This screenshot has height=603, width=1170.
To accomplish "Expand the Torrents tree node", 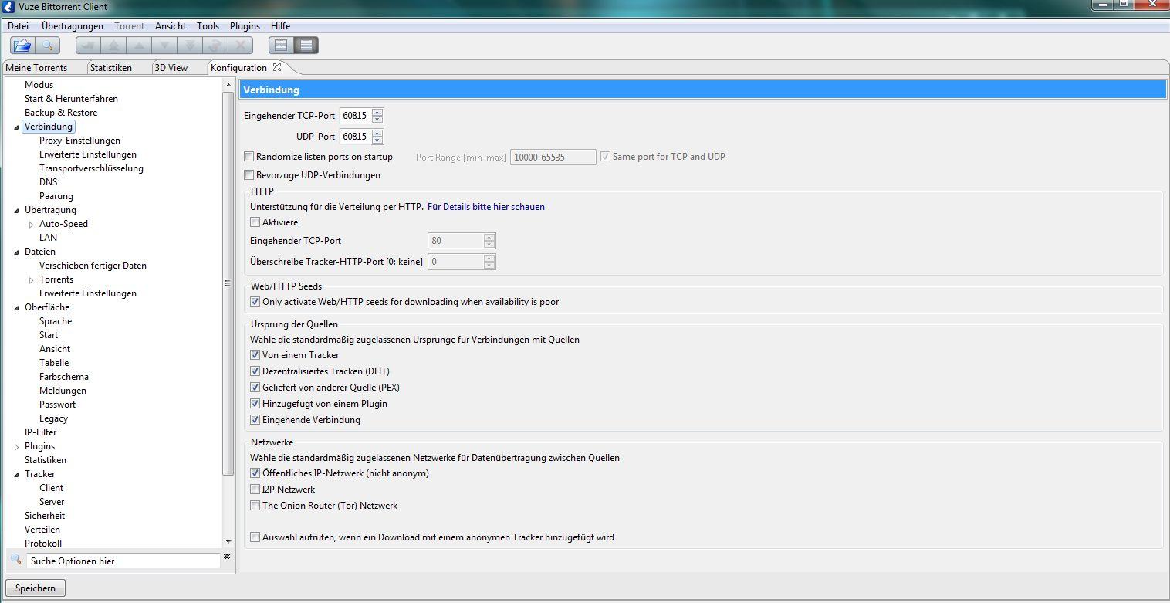I will (x=32, y=280).
